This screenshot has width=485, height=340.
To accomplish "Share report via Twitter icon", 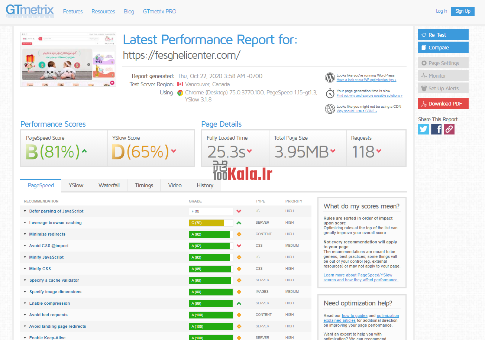I will click(424, 129).
